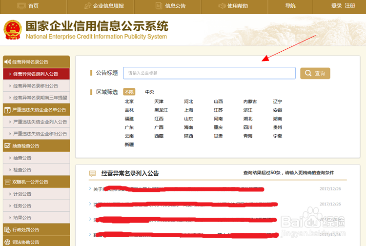Select the 宁夏 region

[x=278, y=136]
